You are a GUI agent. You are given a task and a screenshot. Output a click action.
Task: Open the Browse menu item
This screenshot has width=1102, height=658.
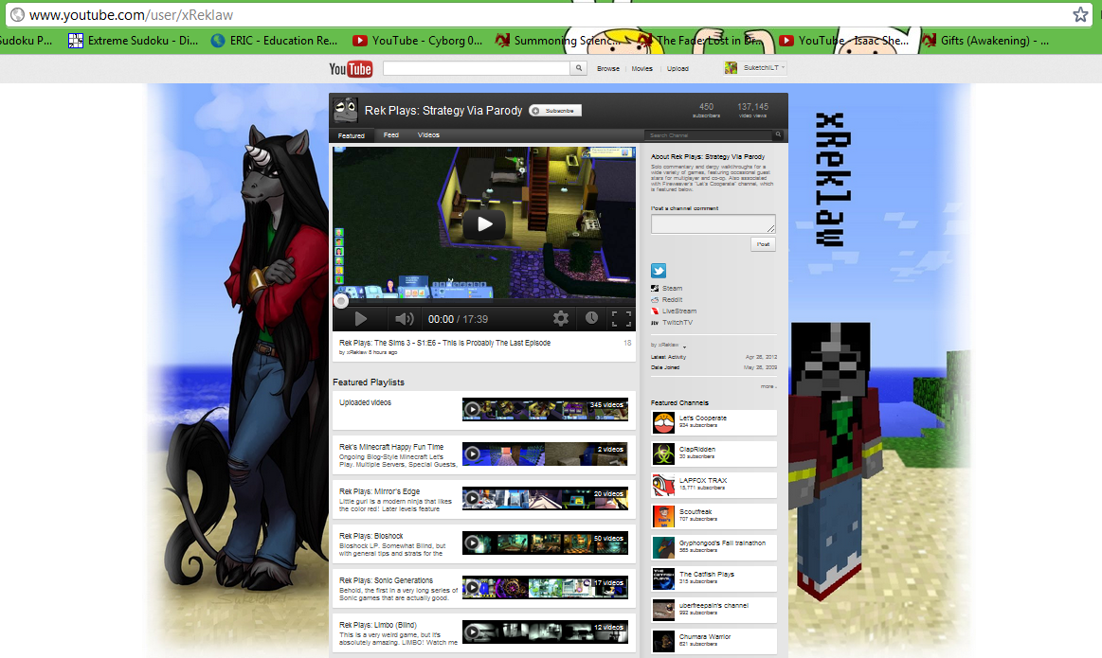tap(608, 69)
